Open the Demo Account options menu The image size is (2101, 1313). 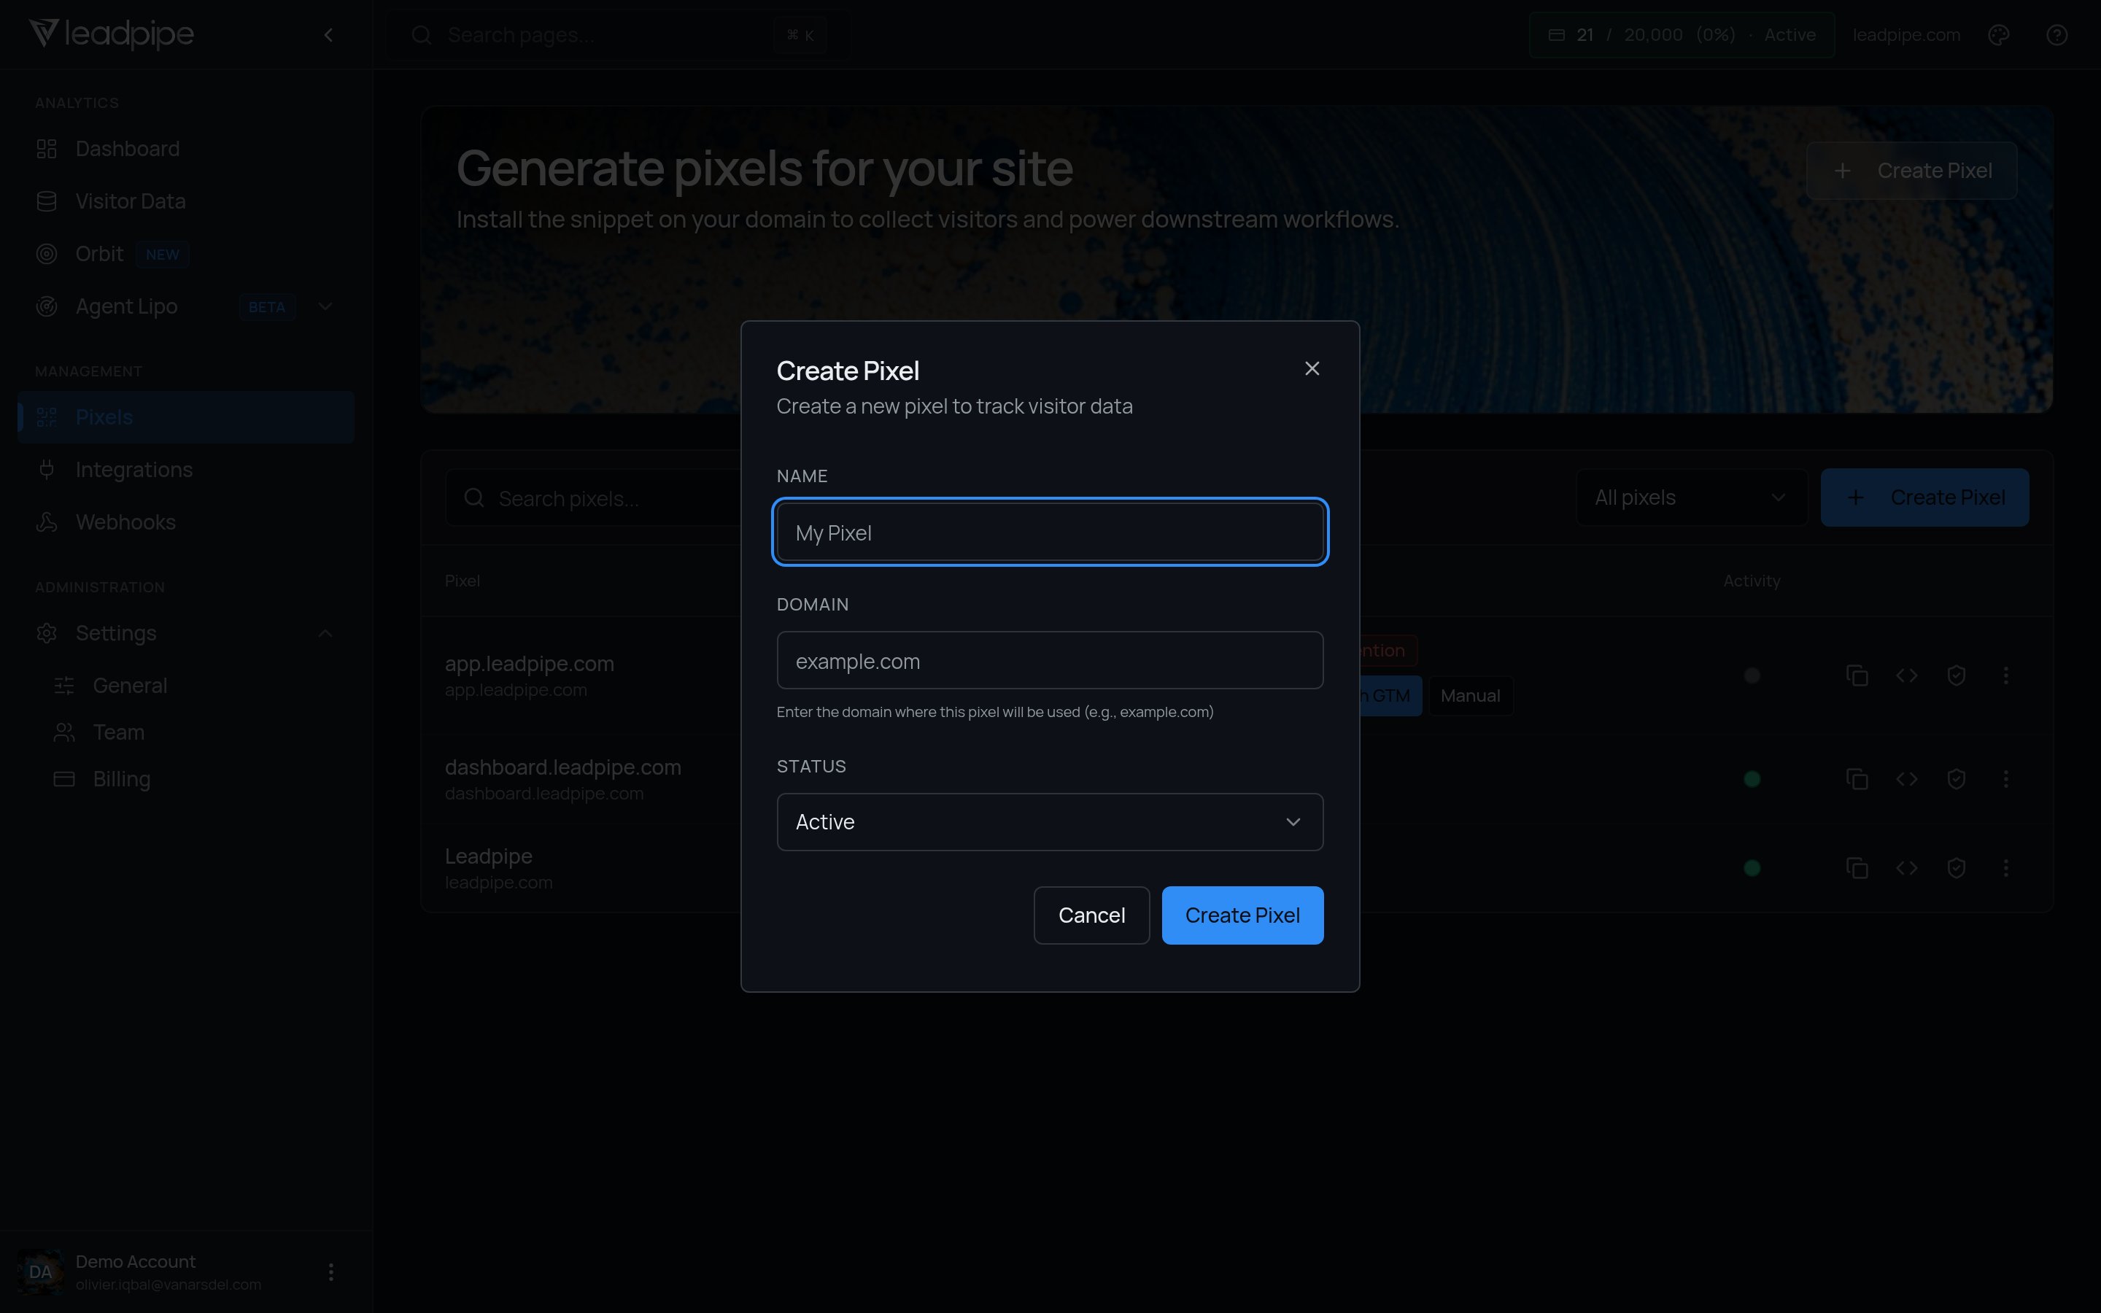tap(330, 1272)
